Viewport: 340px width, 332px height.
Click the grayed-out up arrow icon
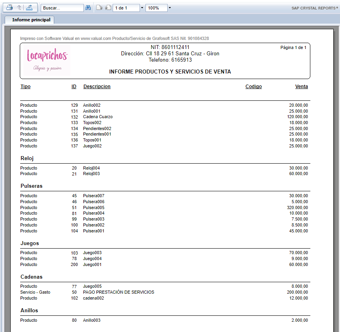pyautogui.click(x=19, y=8)
